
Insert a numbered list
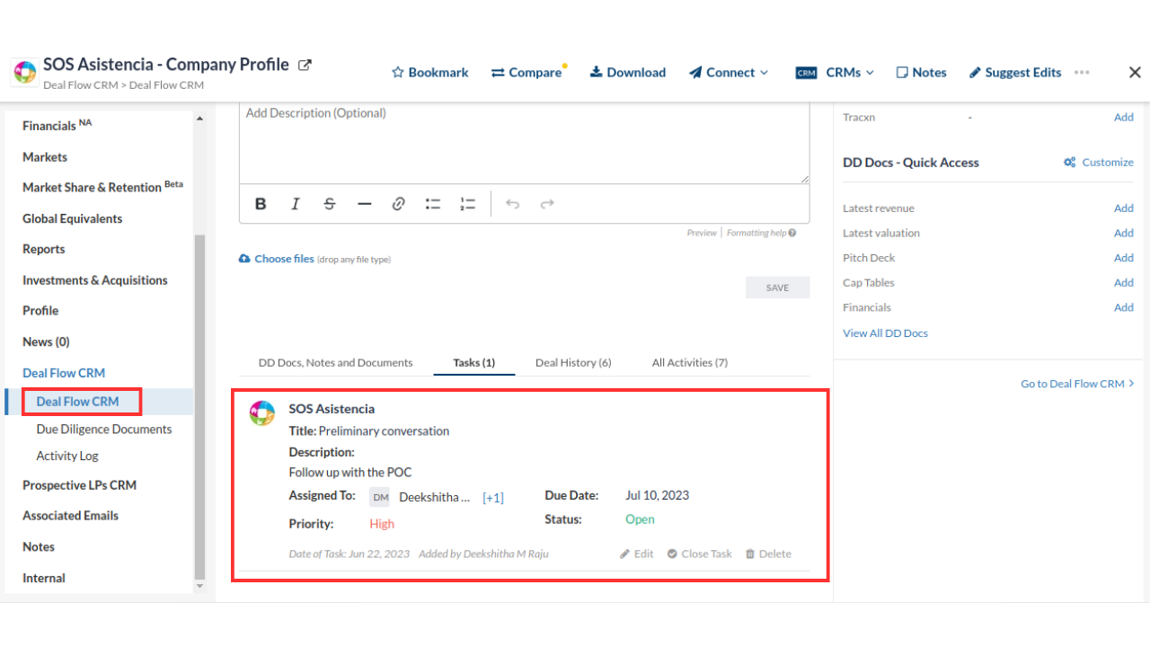coord(467,204)
